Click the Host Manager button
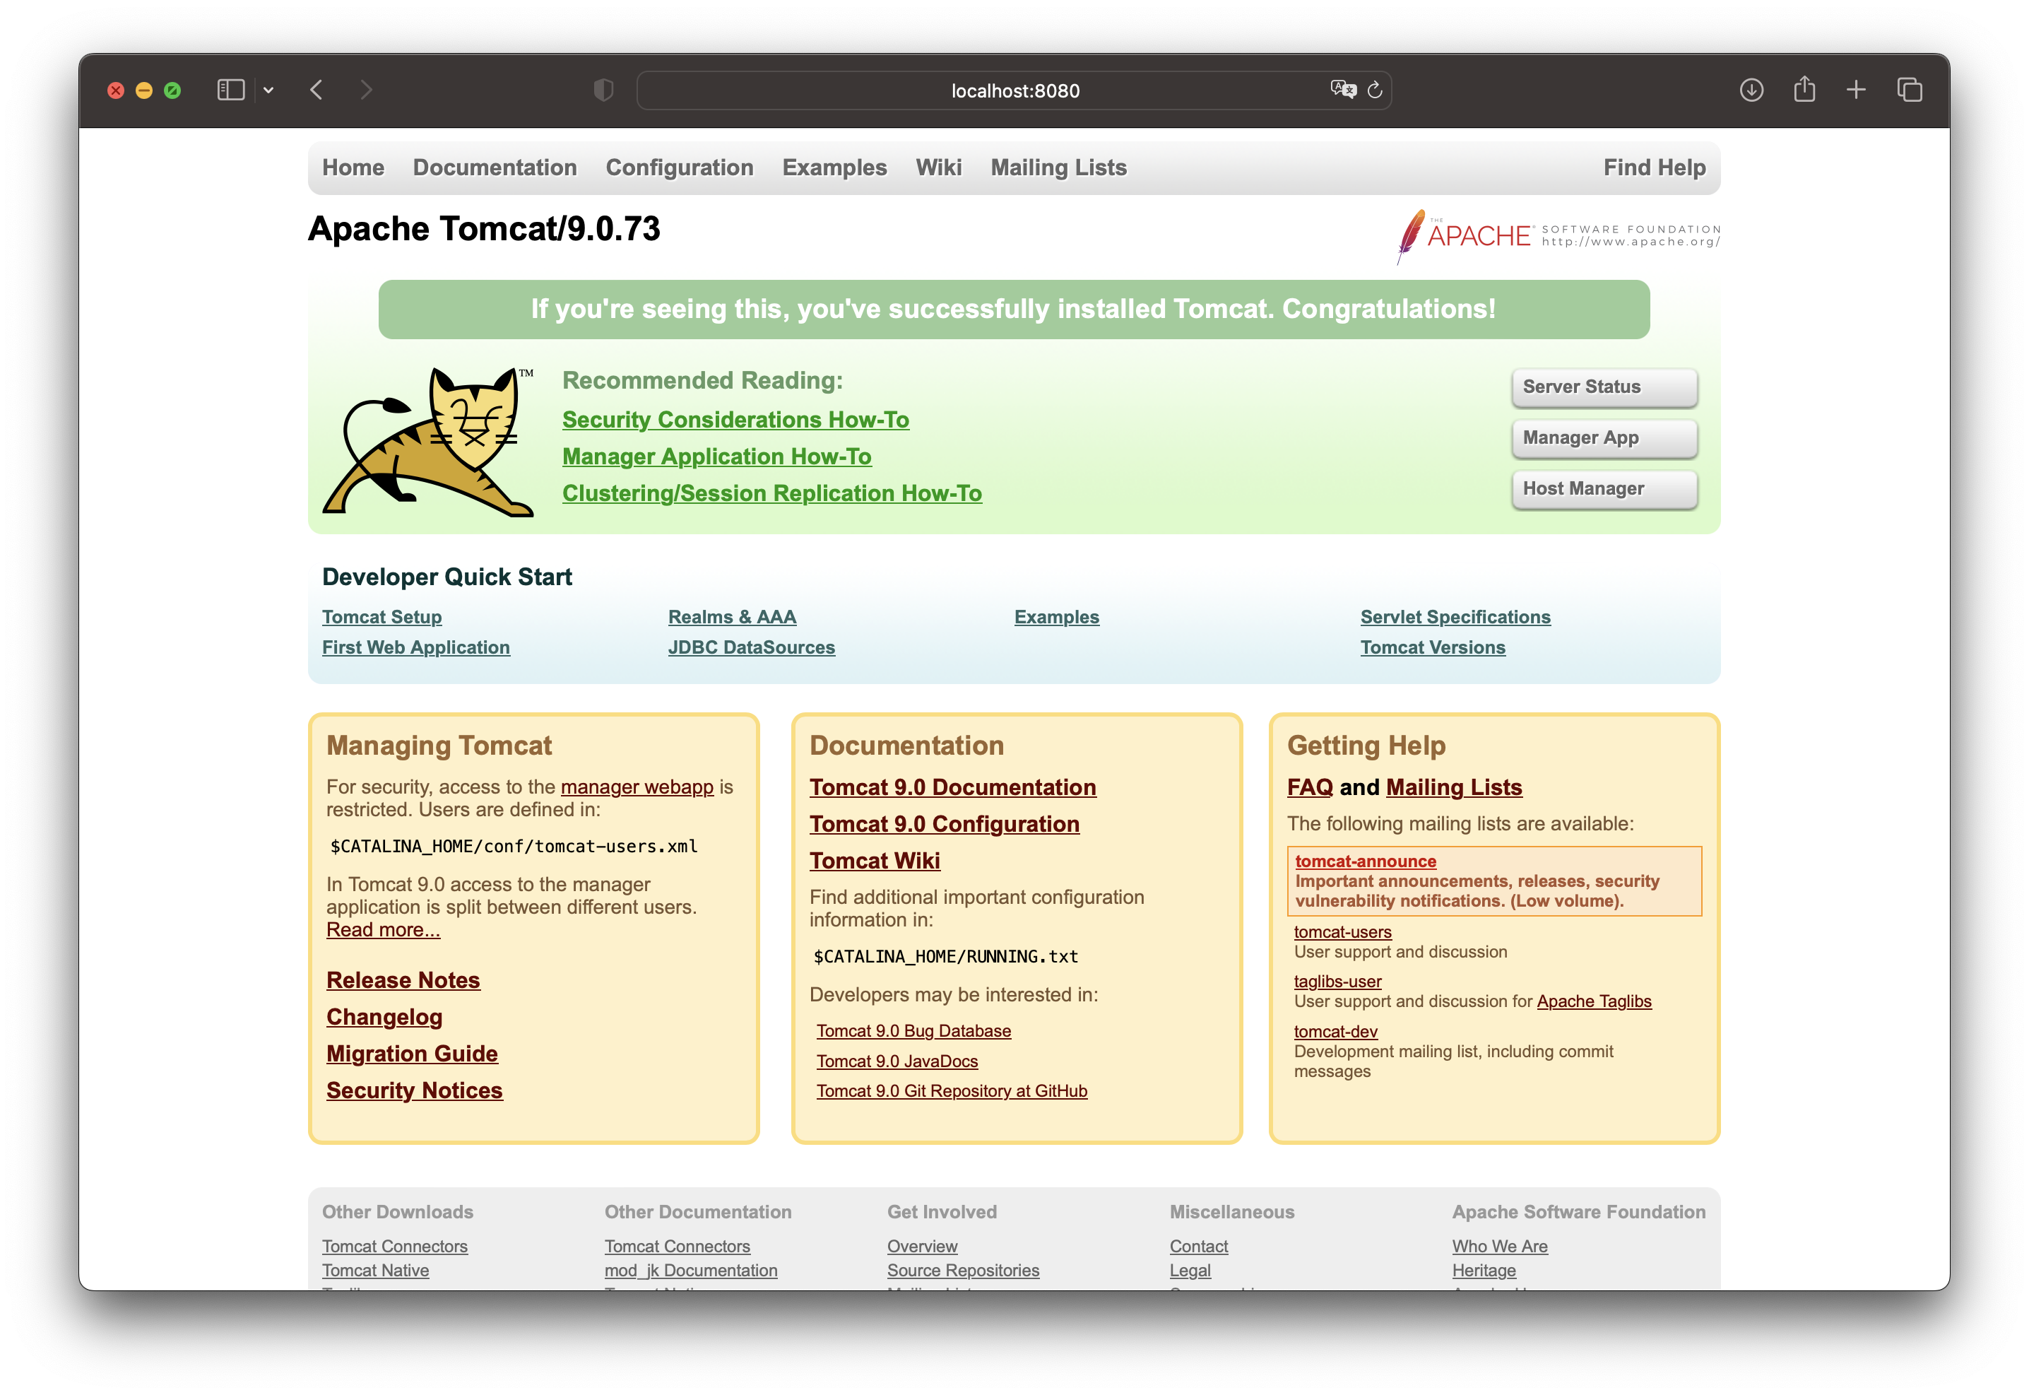The height and width of the screenshot is (1395, 2029). point(1604,488)
